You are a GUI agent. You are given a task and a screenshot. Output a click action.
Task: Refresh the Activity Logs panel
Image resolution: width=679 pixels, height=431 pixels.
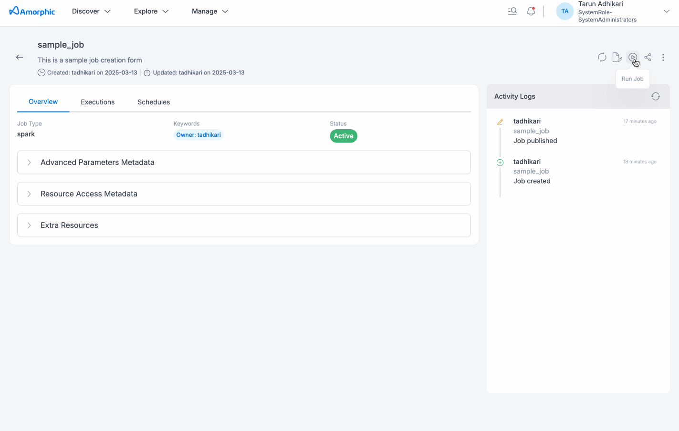tap(656, 96)
